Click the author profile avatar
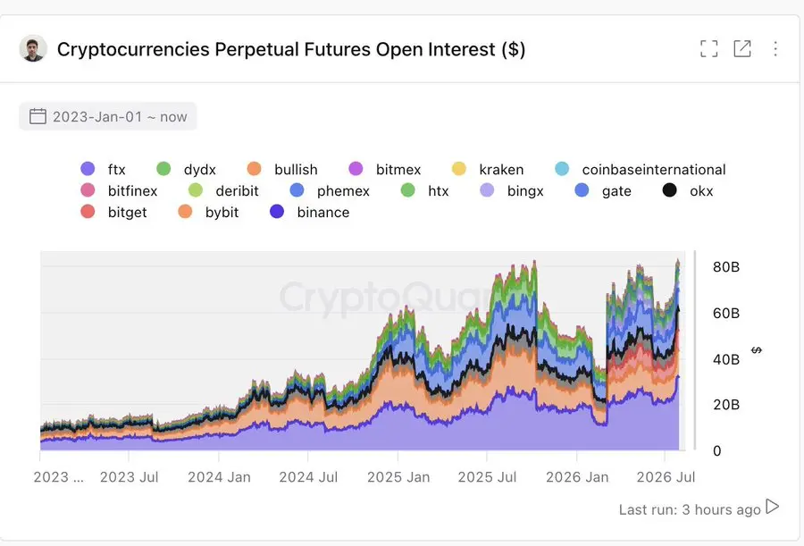Image resolution: width=804 pixels, height=546 pixels. click(33, 49)
